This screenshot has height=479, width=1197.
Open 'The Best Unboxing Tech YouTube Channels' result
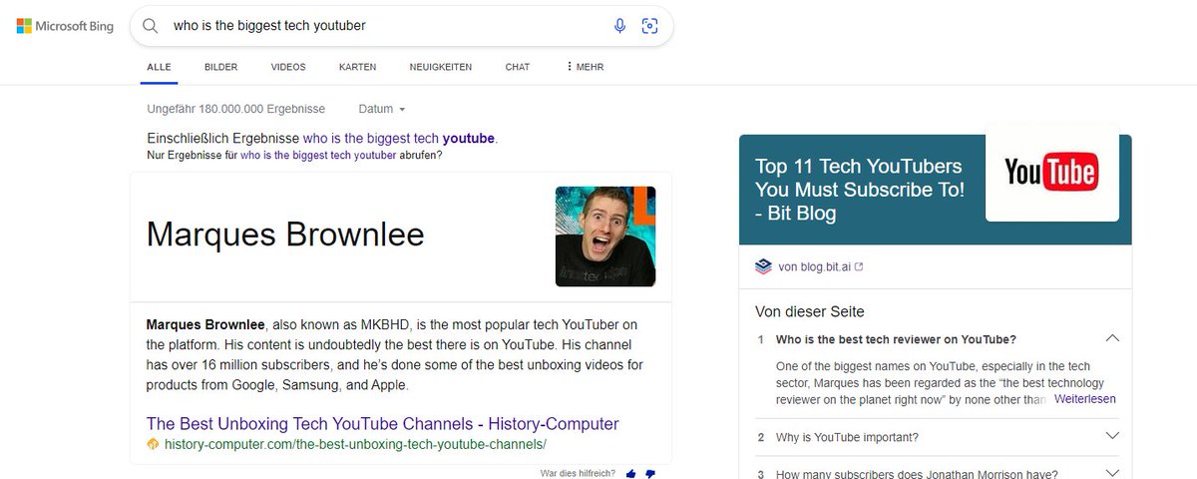pyautogui.click(x=382, y=423)
